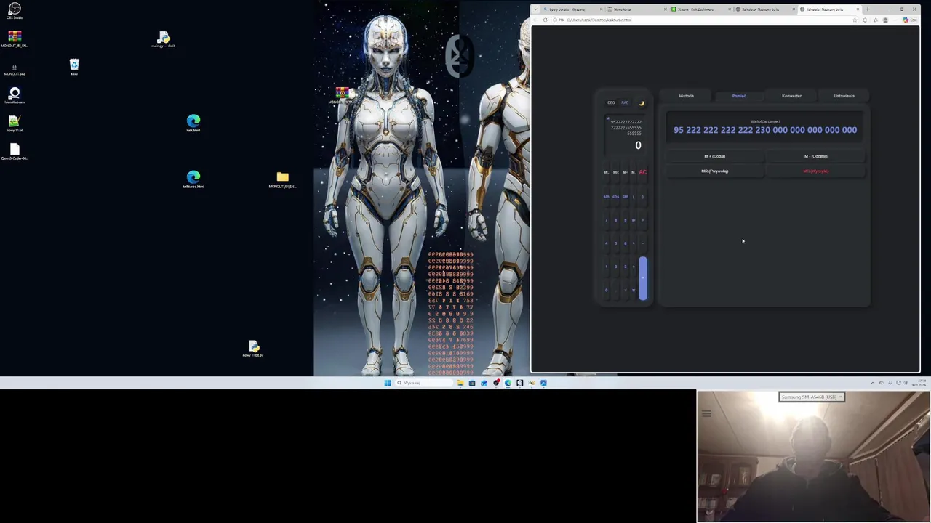This screenshot has height=523, width=931.
Task: Open the Ustawienia tab
Action: [x=844, y=96]
